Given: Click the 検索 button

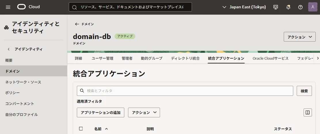Looking at the screenshot, I should 304,91.
